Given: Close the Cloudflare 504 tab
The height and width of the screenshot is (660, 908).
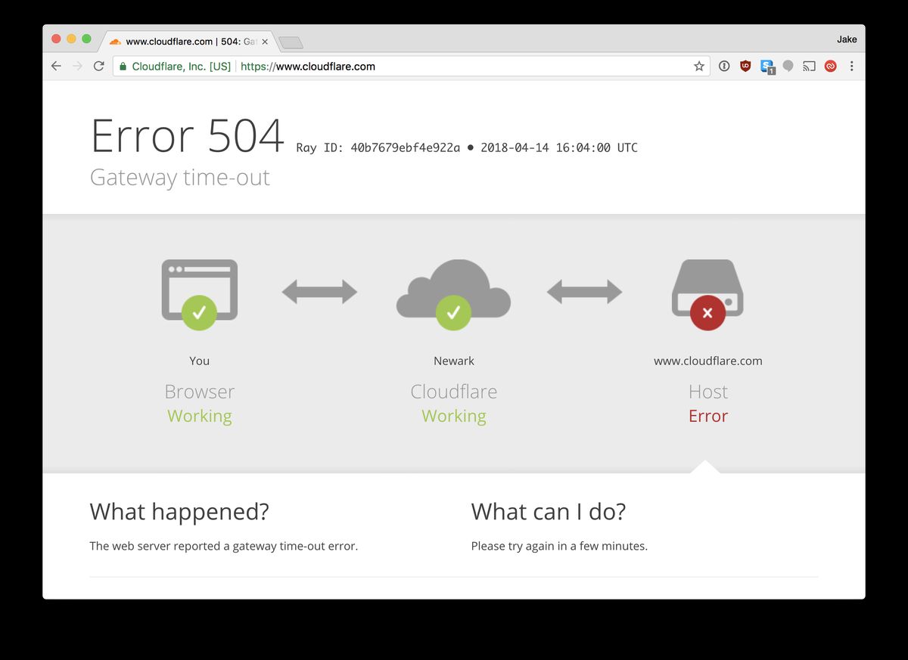Looking at the screenshot, I should (265, 42).
